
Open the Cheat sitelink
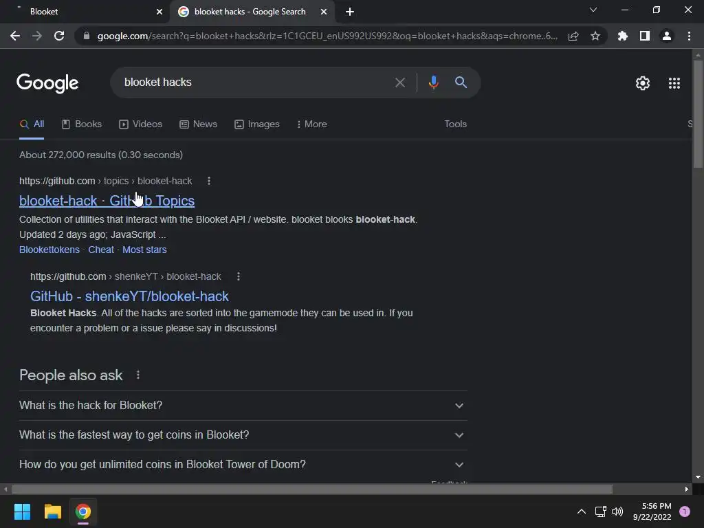pyautogui.click(x=101, y=250)
